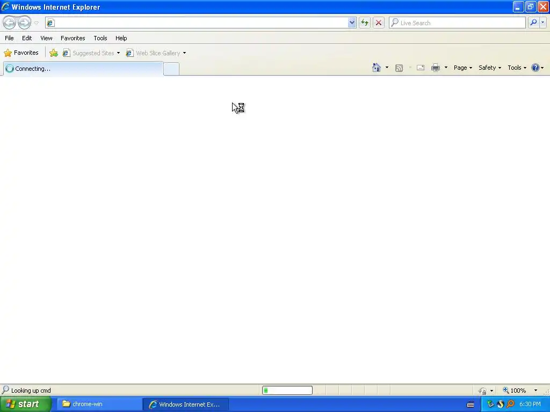
Task: Go back with the Back arrow button
Action: click(x=10, y=23)
